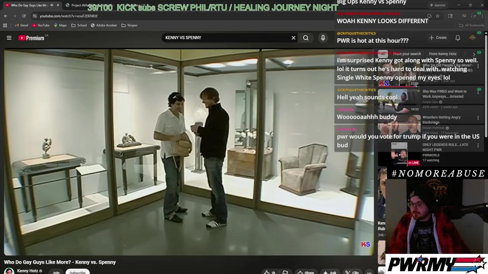Open the Chrome apps grid shortcut

[5, 25]
